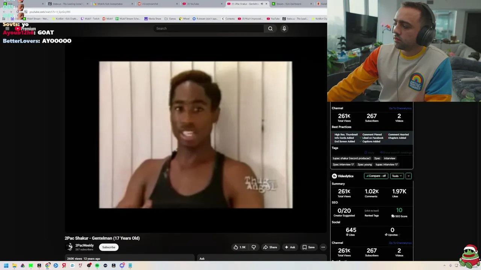481x270 pixels.
Task: Click the High Res. Thumbnail practice item
Action: click(346, 135)
